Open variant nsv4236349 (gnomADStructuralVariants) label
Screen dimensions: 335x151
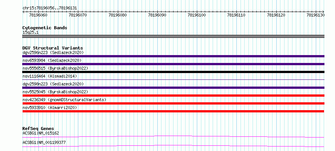coord(64,100)
